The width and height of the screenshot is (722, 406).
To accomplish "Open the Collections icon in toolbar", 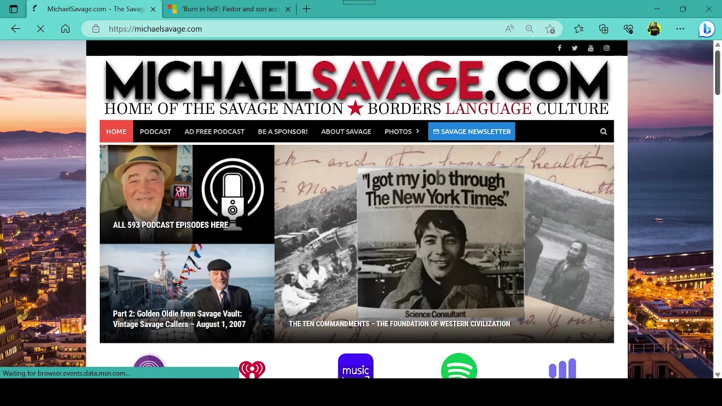I will [x=604, y=29].
